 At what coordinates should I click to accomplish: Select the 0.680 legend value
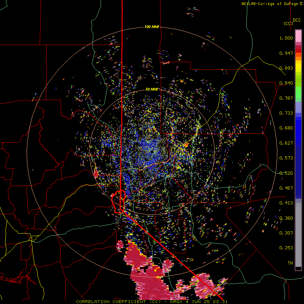pyautogui.click(x=286, y=128)
